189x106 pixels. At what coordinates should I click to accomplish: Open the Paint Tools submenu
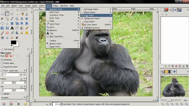63,12
